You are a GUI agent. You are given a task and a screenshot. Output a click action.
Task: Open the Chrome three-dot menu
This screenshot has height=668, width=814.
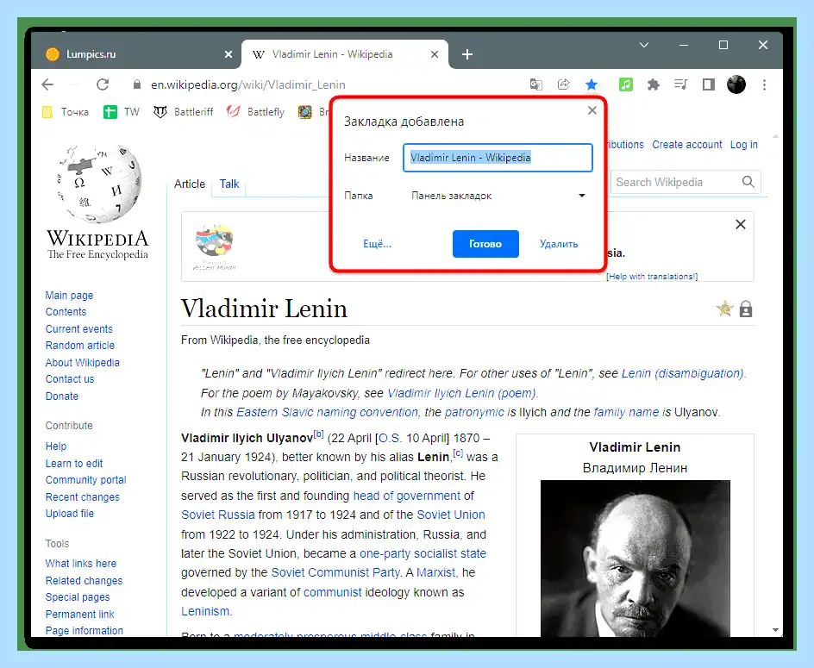[764, 84]
